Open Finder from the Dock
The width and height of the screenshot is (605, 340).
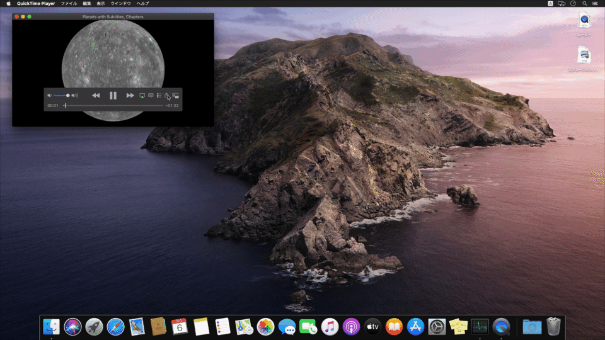51,327
